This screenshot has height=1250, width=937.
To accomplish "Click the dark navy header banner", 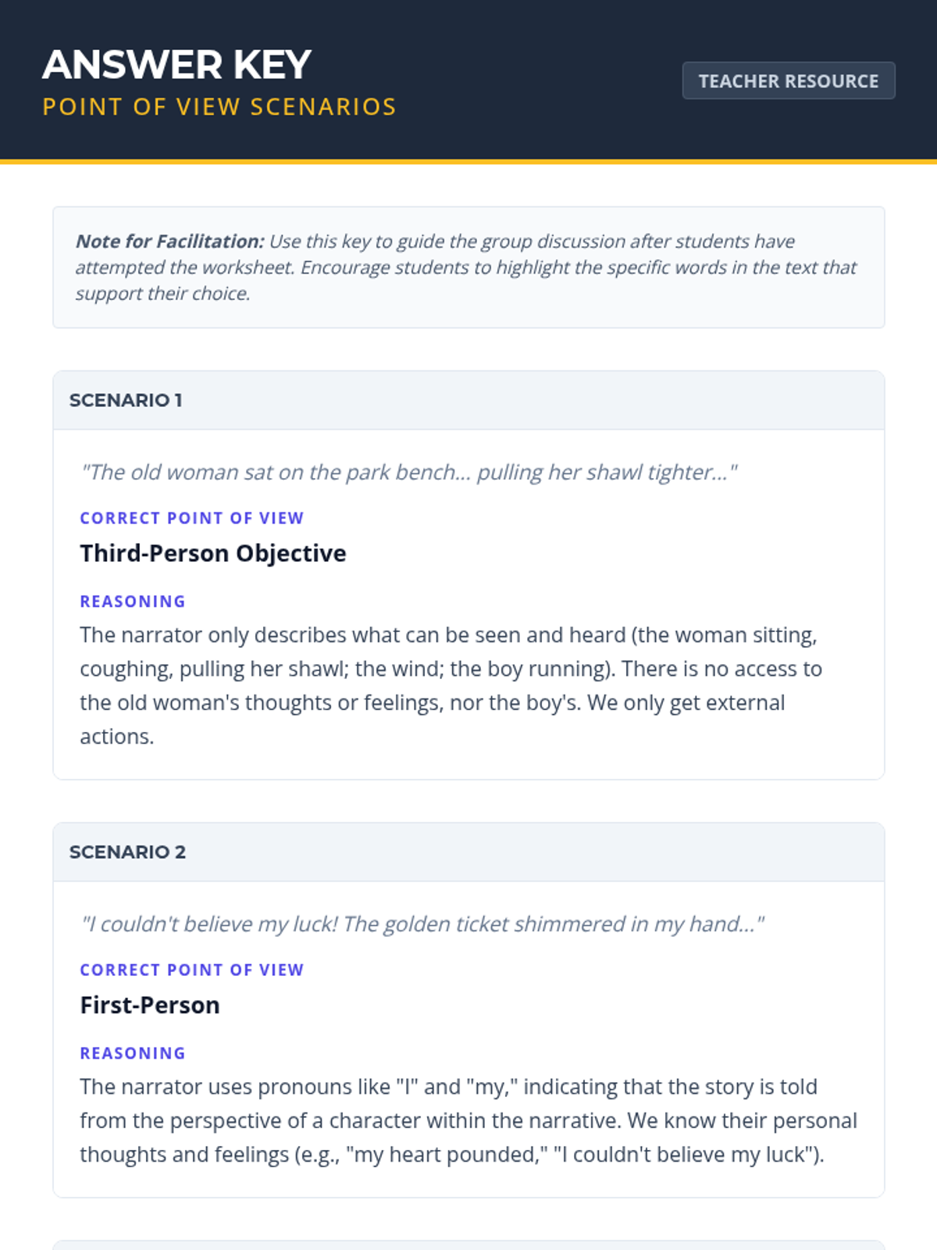I will coord(468,80).
